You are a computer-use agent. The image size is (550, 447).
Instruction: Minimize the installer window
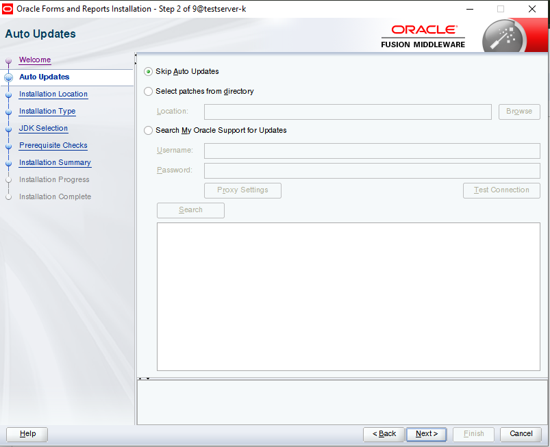click(470, 9)
